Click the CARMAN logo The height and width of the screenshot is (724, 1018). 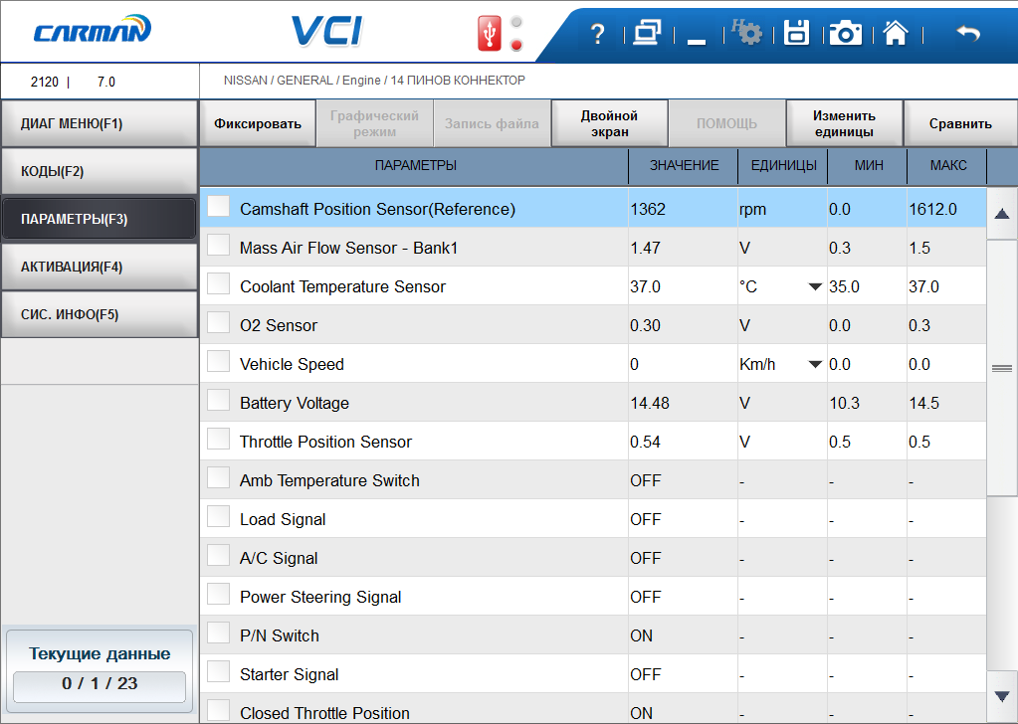(x=93, y=30)
